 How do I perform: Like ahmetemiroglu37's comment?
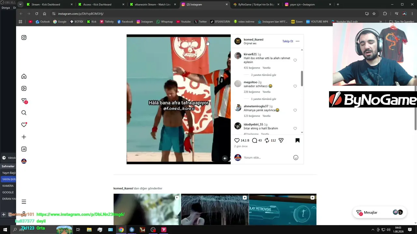point(295,110)
